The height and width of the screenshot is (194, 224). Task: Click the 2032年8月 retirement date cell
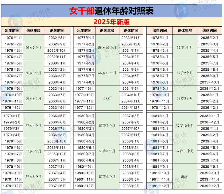tap(58, 37)
